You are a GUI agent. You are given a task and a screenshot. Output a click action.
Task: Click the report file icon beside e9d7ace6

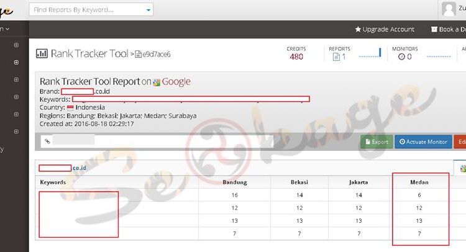139,55
